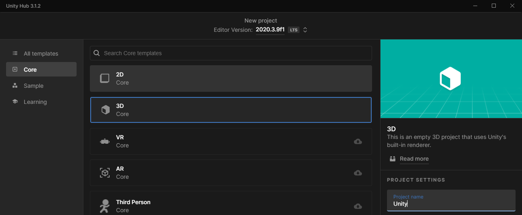
Task: Click the 3D template preview thumbnail
Action: tap(451, 79)
